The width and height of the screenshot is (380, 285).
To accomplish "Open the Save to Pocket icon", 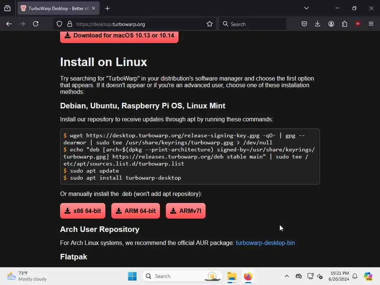I will [304, 24].
